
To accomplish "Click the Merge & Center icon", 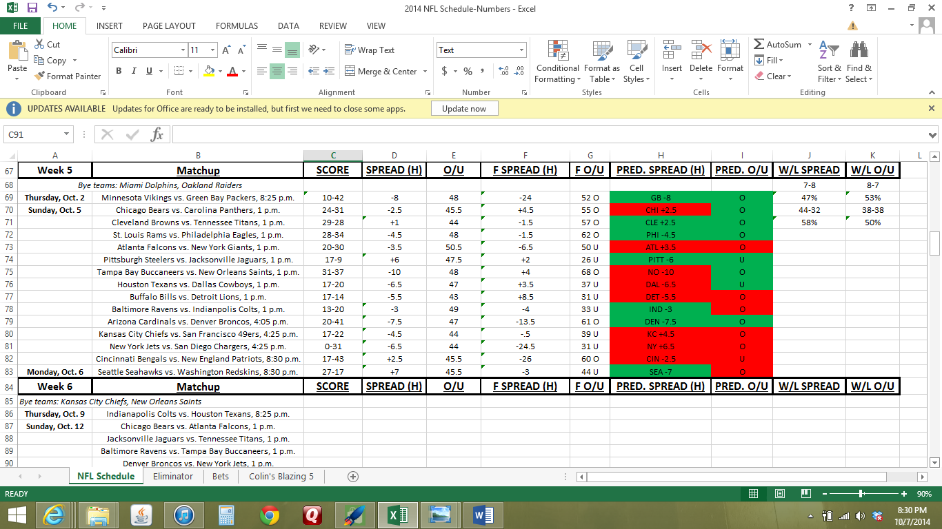I will (x=350, y=71).
